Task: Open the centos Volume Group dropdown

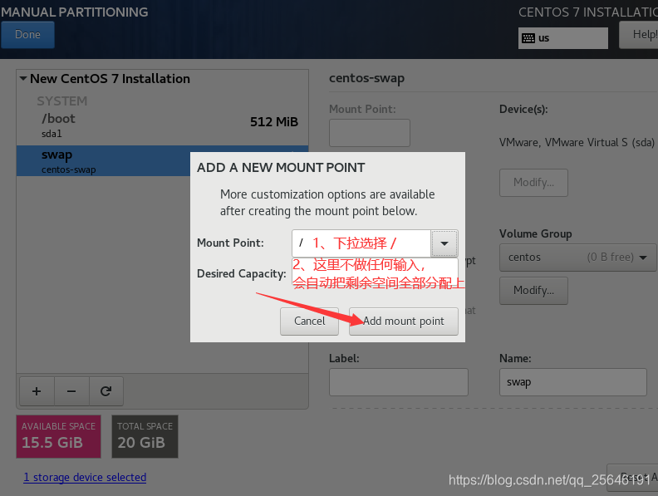Action: [577, 258]
